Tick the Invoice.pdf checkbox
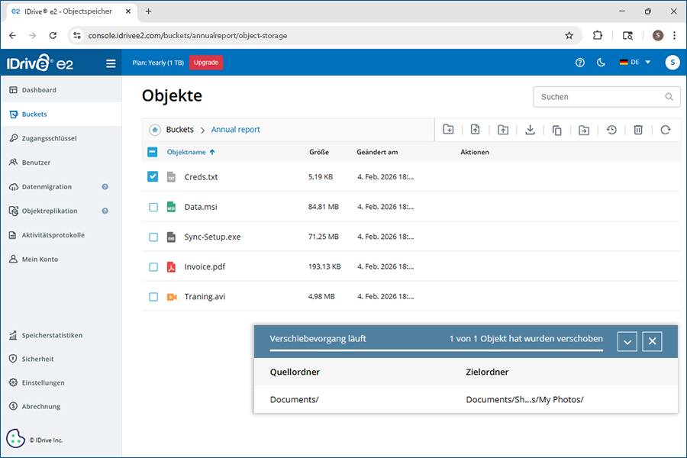Viewport: 687px width, 458px height. pos(153,267)
